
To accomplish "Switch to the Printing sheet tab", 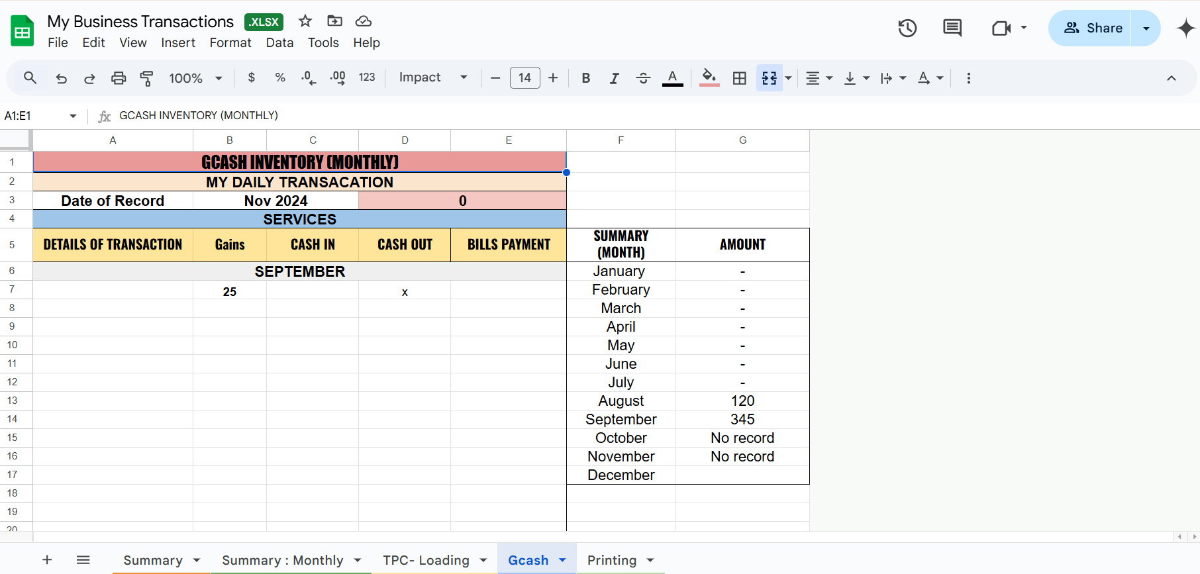I will (x=612, y=560).
